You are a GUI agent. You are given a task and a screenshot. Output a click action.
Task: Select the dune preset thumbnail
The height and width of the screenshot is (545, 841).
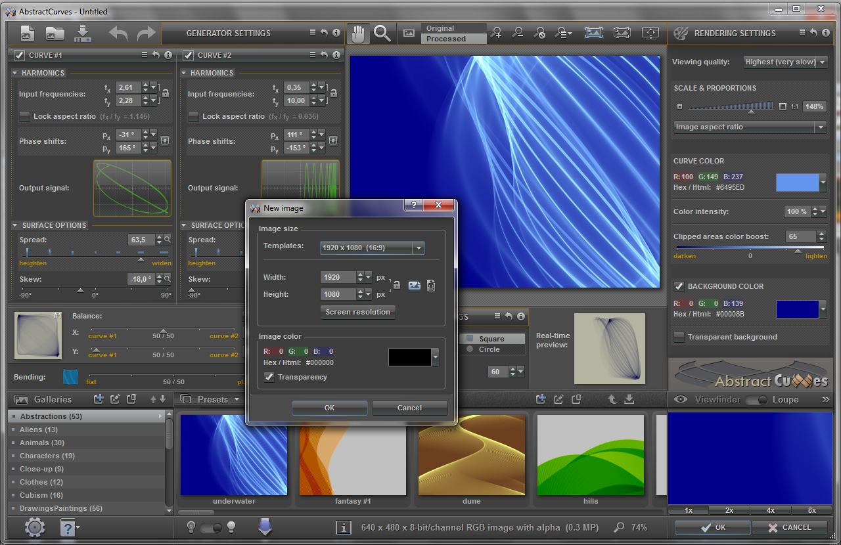pyautogui.click(x=471, y=454)
